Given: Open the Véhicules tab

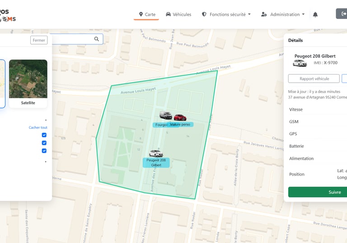Looking at the screenshot, I should click(x=178, y=14).
